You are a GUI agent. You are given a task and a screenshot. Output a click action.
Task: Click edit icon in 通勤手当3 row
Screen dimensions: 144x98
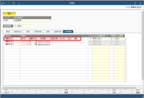click(36, 44)
